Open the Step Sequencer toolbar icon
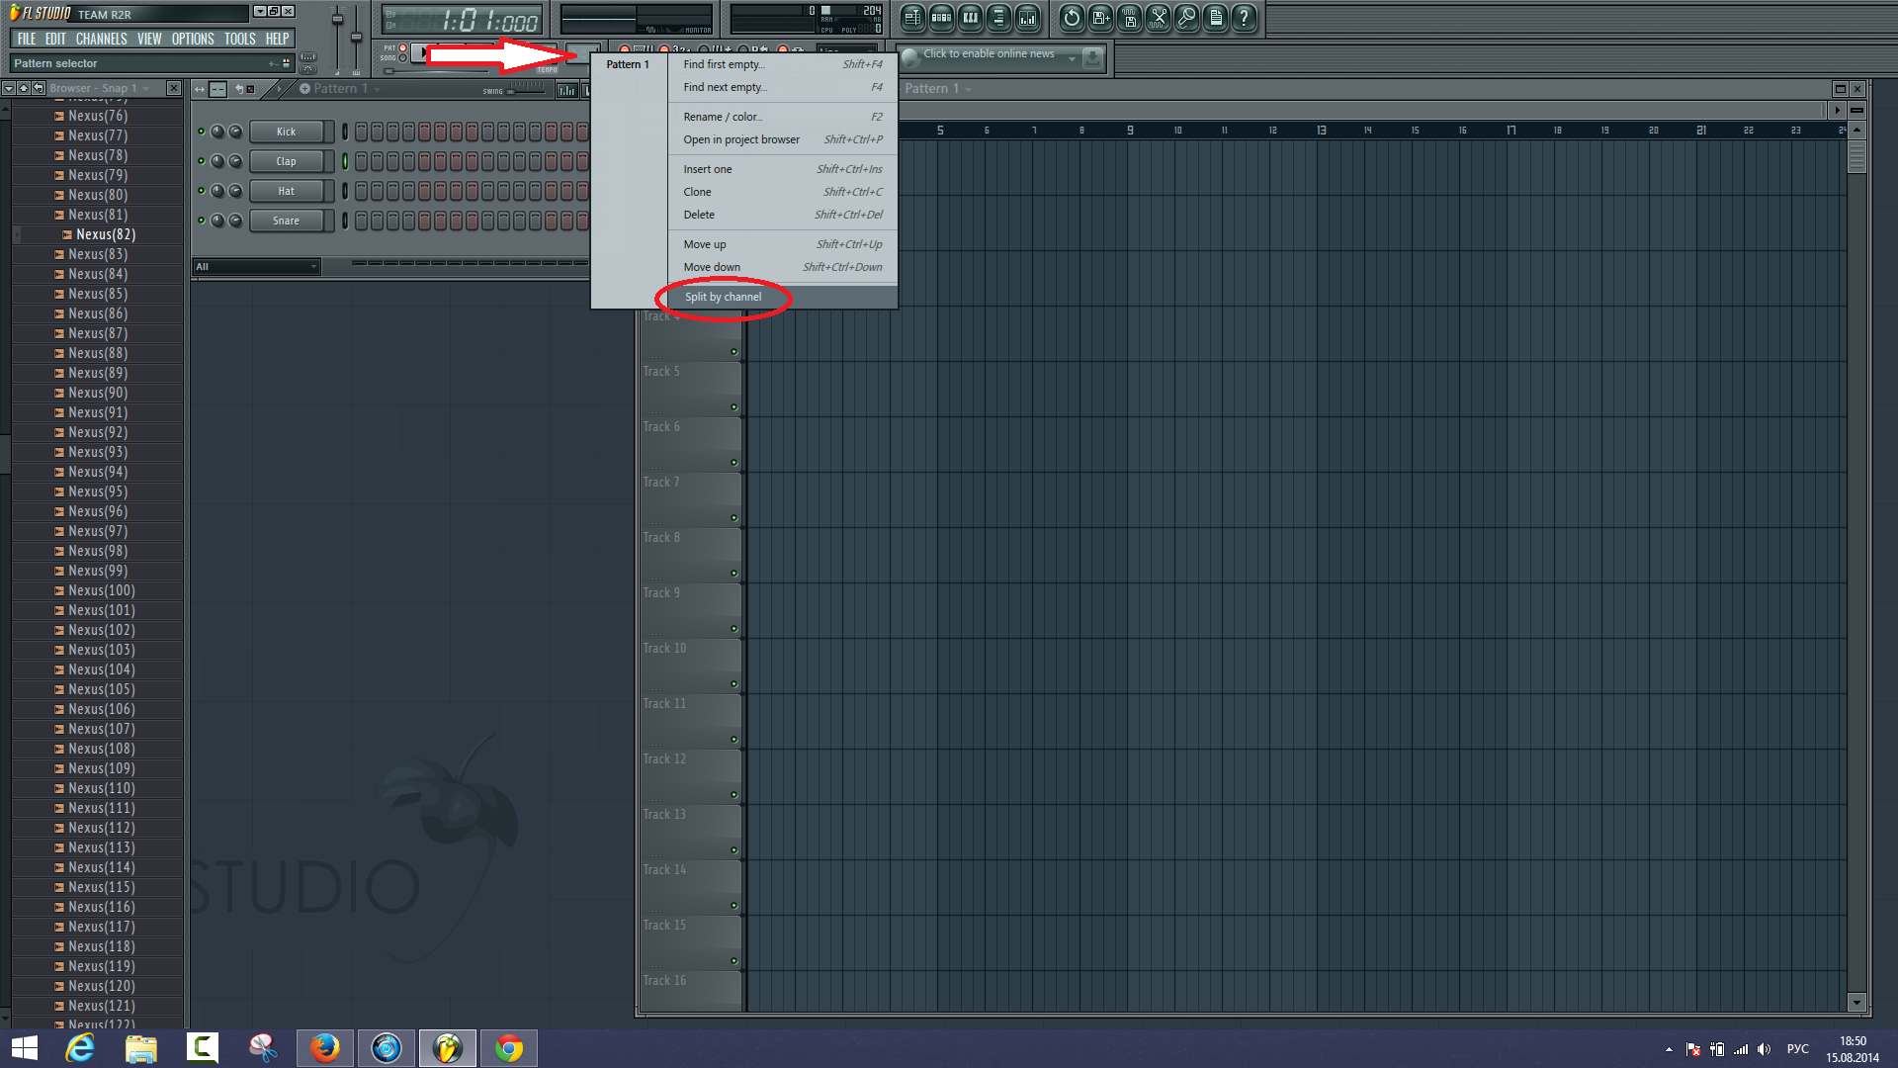The width and height of the screenshot is (1898, 1068). [x=941, y=18]
